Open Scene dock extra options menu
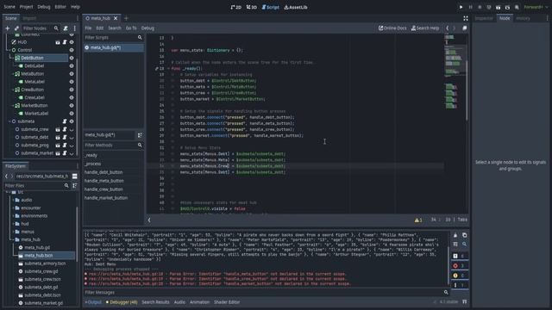552x310 pixels. pos(75,28)
